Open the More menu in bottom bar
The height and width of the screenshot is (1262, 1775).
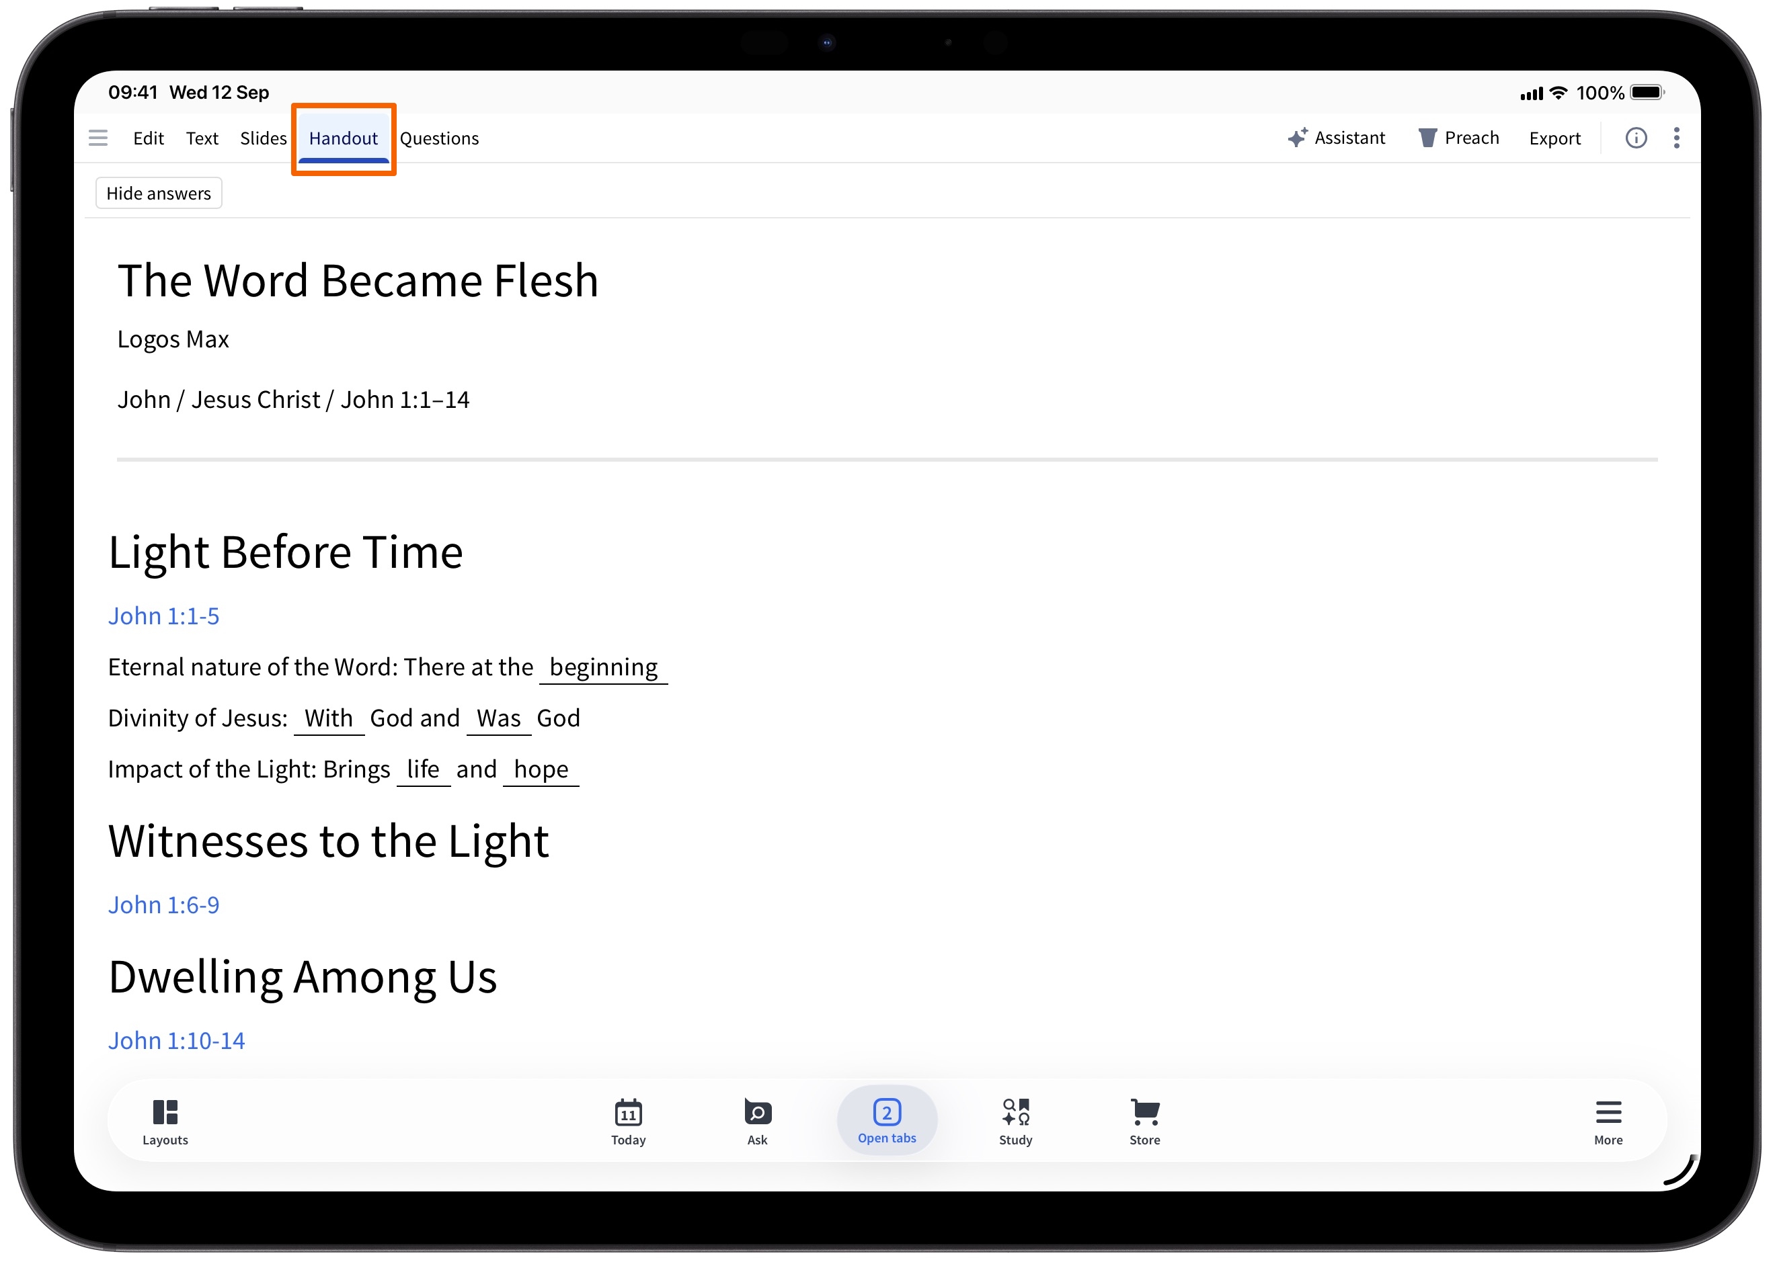1608,1122
